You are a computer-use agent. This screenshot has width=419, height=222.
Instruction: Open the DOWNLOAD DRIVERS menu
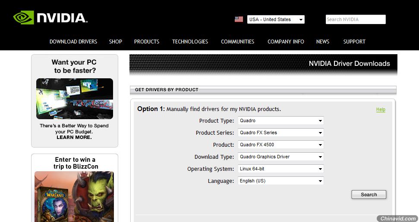[x=73, y=42]
